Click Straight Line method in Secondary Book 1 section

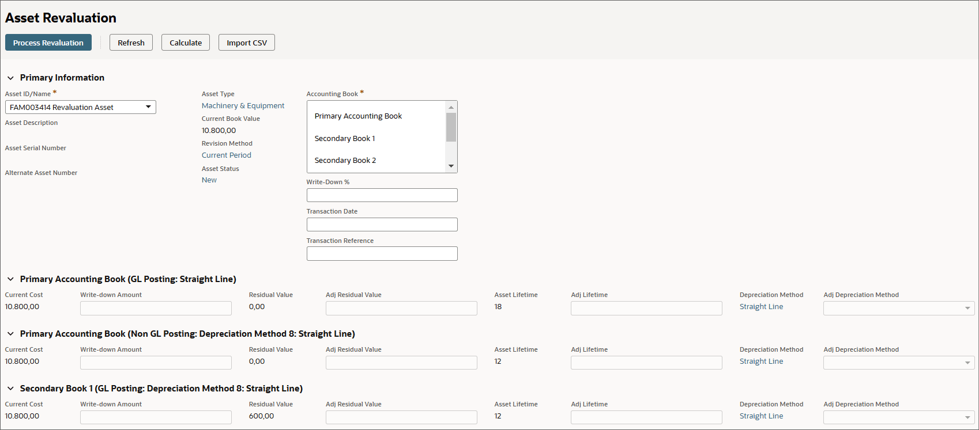[x=761, y=416]
